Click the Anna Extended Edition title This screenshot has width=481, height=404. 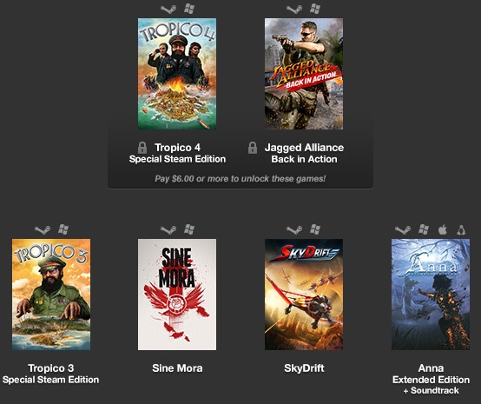click(x=431, y=379)
